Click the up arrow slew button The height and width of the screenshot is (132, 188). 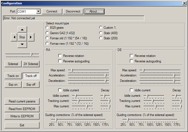pyautogui.click(x=22, y=30)
